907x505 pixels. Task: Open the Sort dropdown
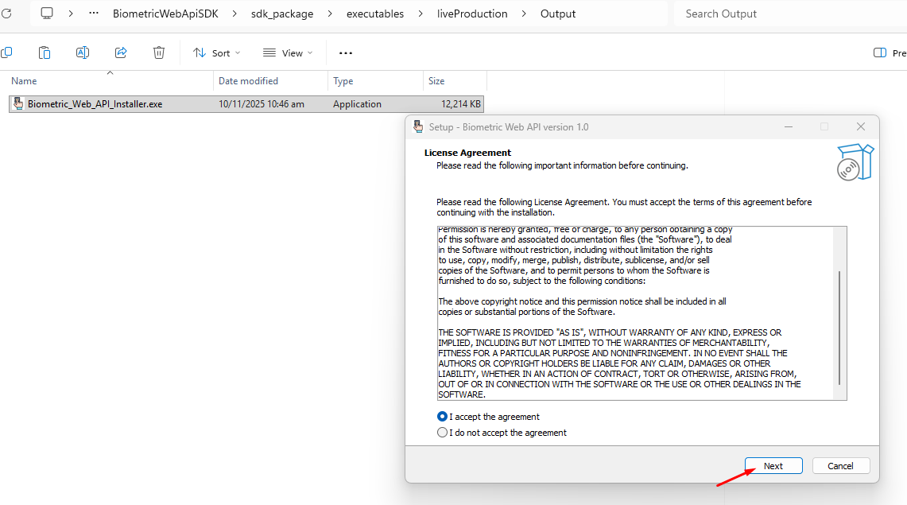click(x=217, y=52)
